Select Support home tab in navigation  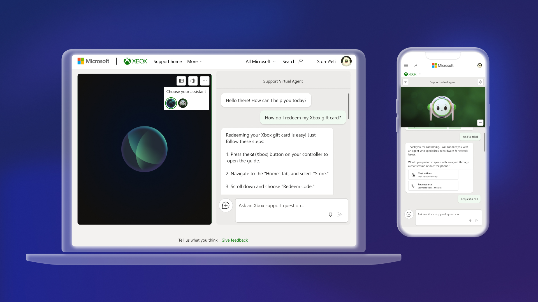[167, 61]
